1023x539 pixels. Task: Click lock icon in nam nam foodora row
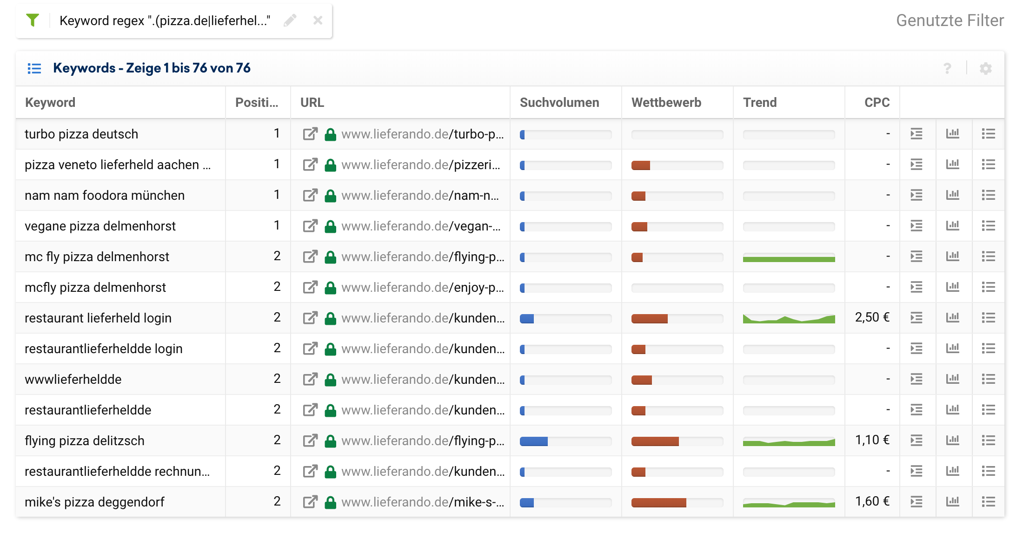click(331, 195)
